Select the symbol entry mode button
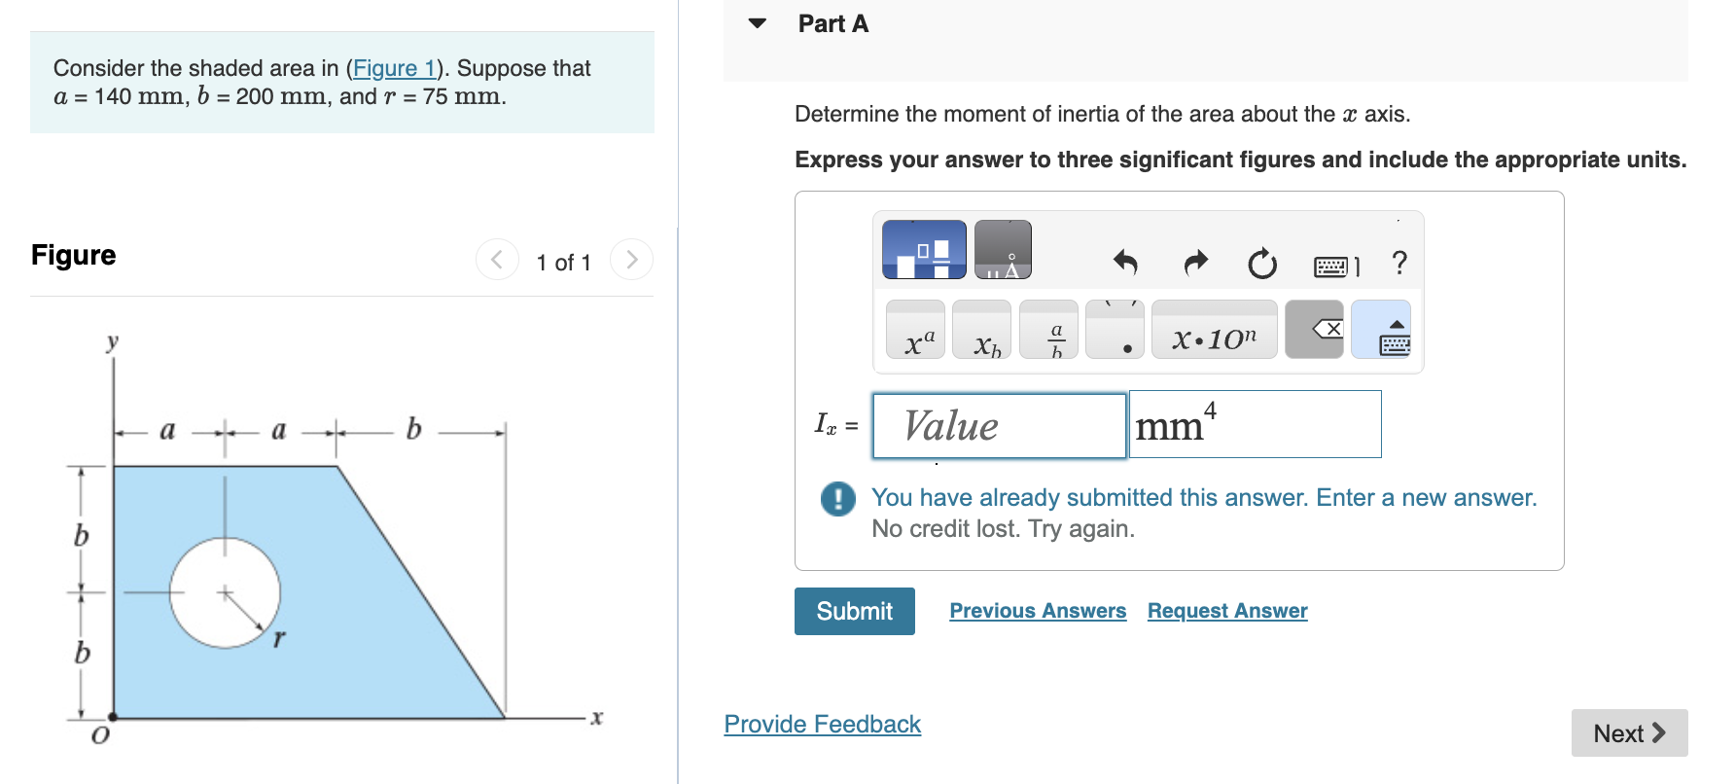Screen dimensions: 1735x784 [x=922, y=249]
